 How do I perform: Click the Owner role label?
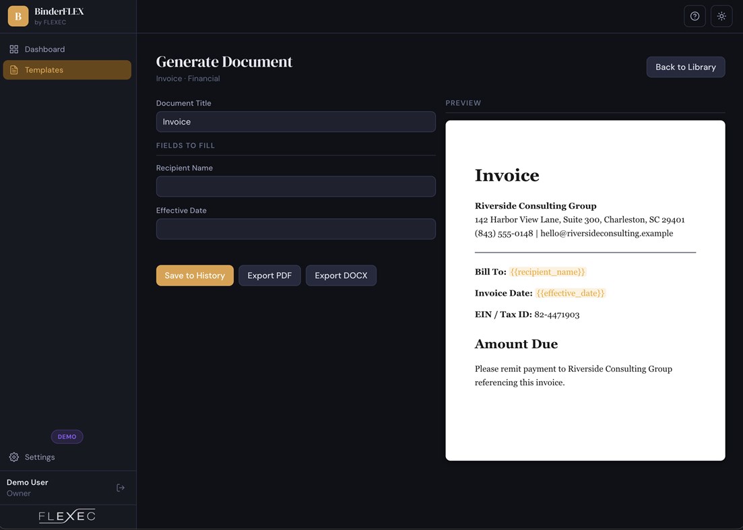point(18,494)
